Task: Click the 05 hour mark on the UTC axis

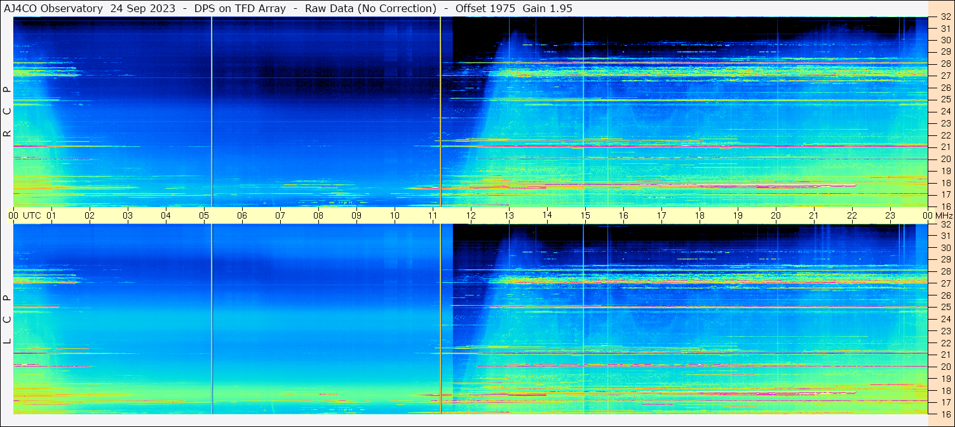Action: coord(204,215)
